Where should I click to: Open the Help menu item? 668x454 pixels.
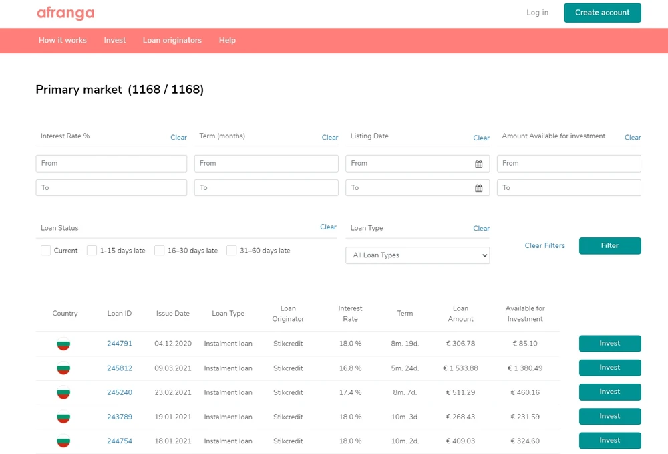point(227,41)
